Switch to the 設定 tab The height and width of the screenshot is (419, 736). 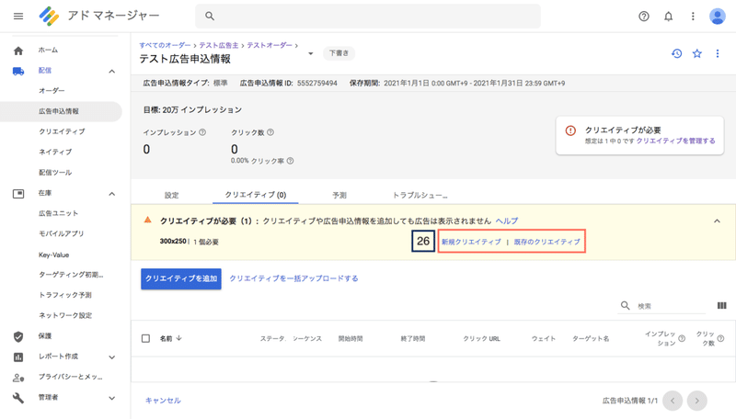click(x=171, y=195)
